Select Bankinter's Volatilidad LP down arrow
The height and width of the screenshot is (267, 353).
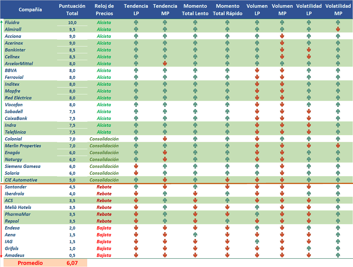coord(309,50)
